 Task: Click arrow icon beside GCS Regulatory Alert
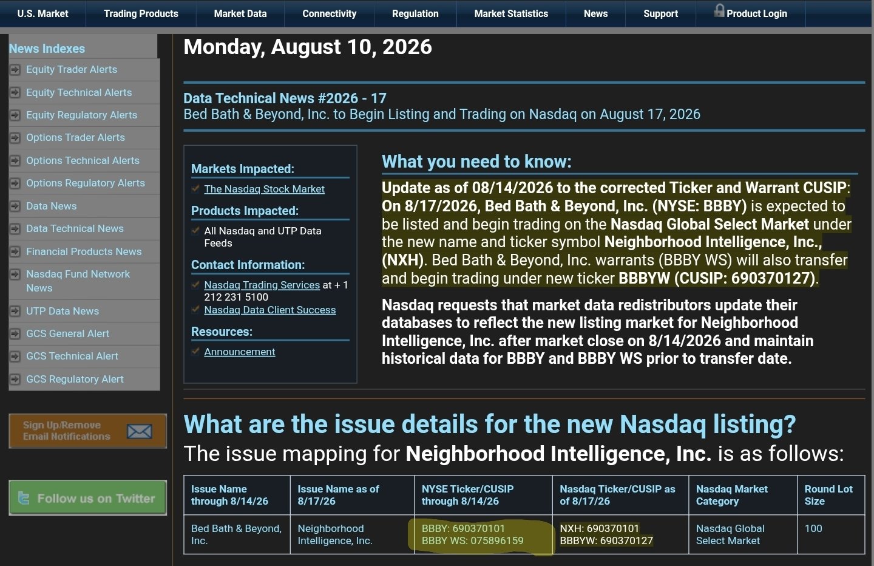[x=15, y=380]
